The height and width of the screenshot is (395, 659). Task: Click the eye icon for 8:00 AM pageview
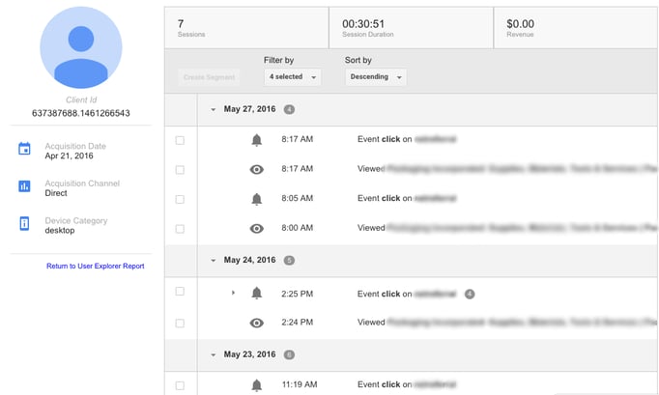[256, 229]
